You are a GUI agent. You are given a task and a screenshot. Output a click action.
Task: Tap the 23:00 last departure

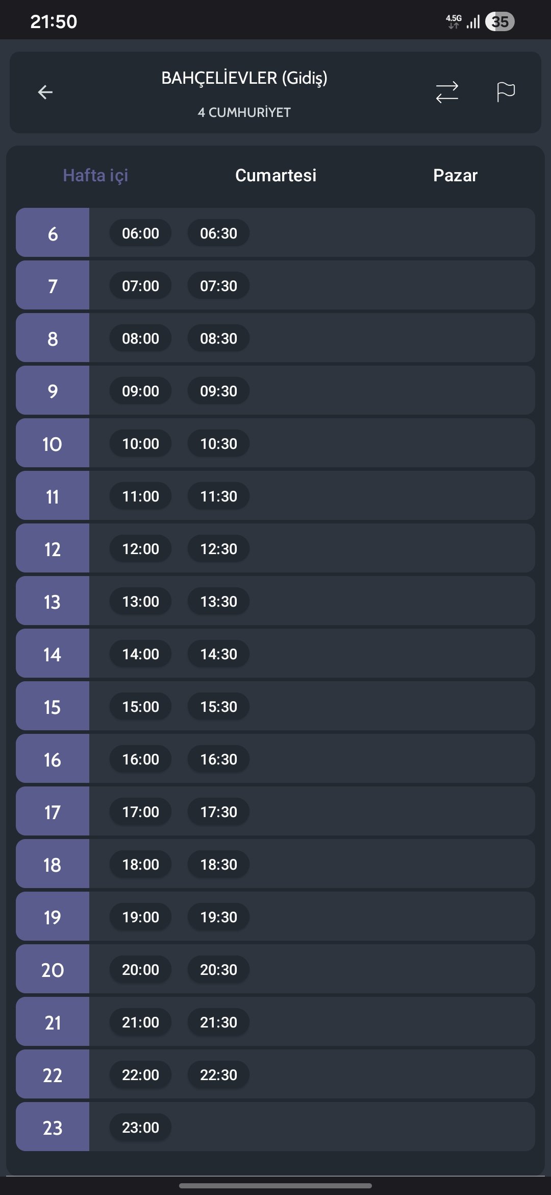tap(140, 1127)
